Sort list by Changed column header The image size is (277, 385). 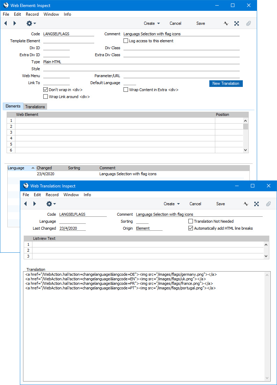point(52,168)
